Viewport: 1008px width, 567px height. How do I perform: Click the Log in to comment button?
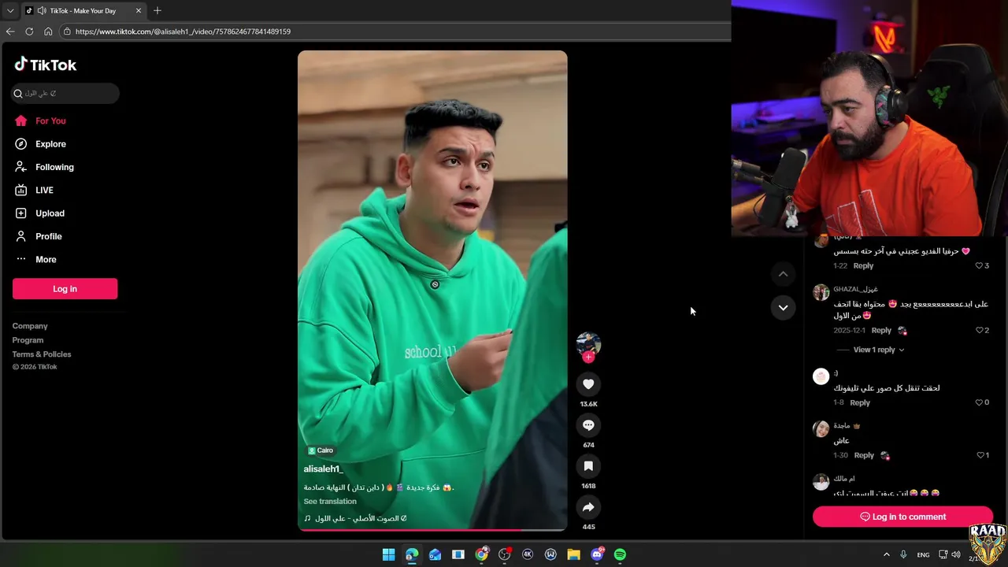pyautogui.click(x=902, y=517)
